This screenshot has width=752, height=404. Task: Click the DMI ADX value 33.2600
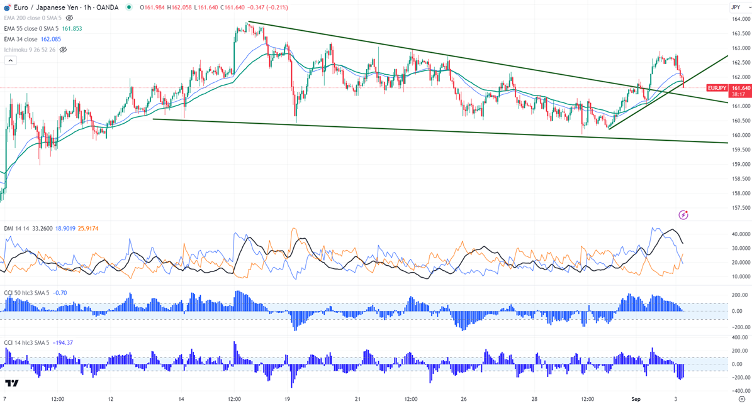tap(42, 229)
